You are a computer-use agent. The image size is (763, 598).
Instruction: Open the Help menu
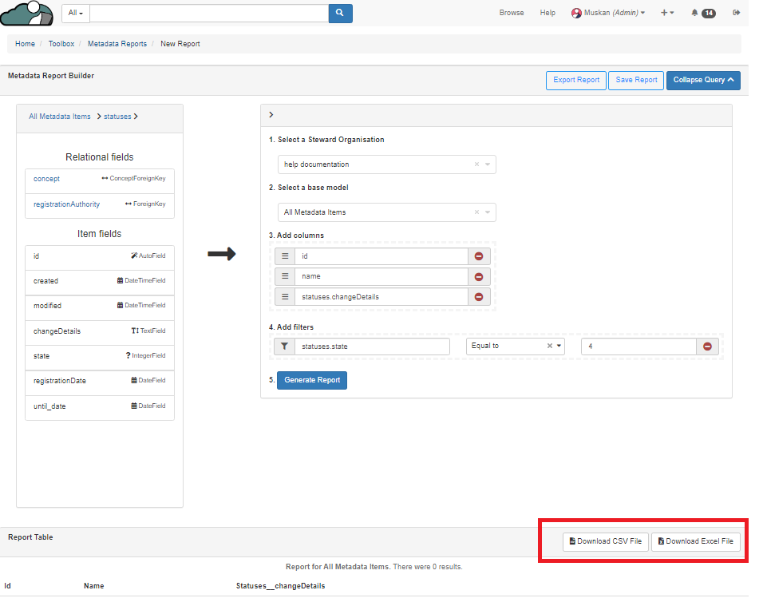(548, 13)
